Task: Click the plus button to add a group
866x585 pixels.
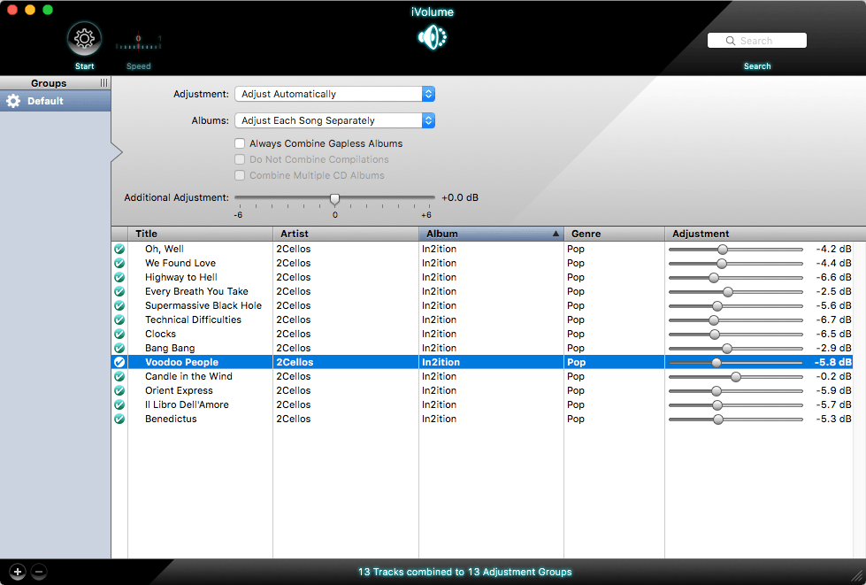Action: point(17,572)
